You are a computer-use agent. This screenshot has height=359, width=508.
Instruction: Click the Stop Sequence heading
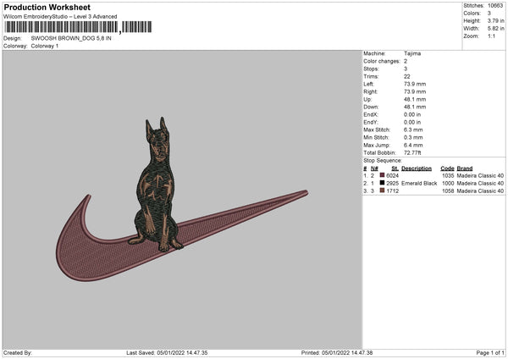coord(383,161)
